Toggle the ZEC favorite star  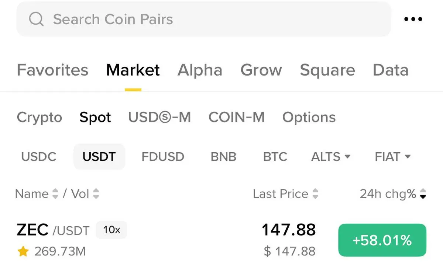(23, 252)
